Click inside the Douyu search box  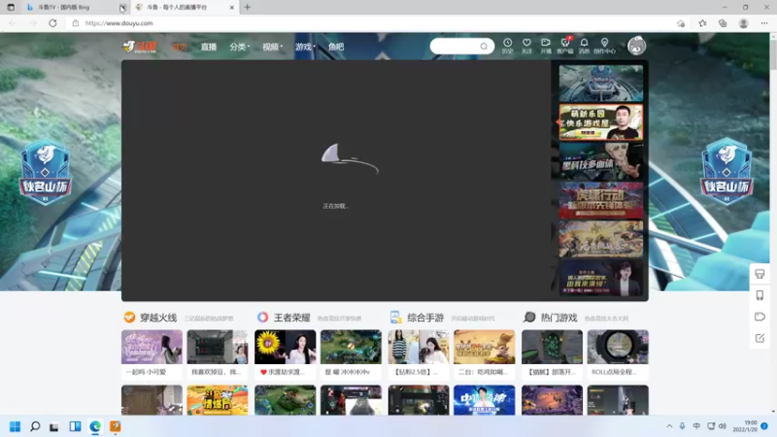(455, 46)
